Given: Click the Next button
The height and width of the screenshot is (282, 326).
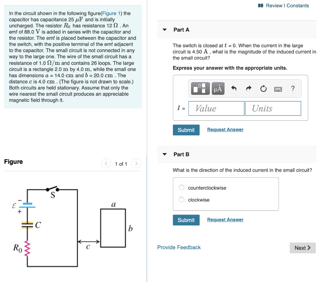Looking at the screenshot, I should [x=302, y=248].
